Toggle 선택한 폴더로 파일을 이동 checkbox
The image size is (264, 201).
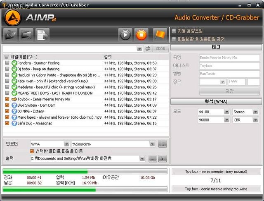click(32, 151)
